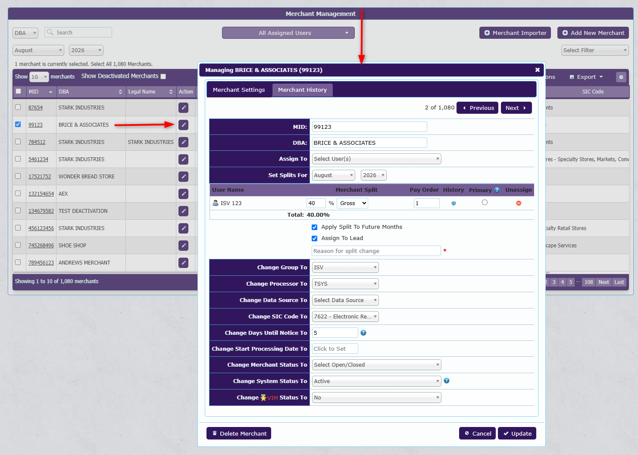Open the Select Data Source dropdown
This screenshot has height=455, width=638.
[345, 300]
